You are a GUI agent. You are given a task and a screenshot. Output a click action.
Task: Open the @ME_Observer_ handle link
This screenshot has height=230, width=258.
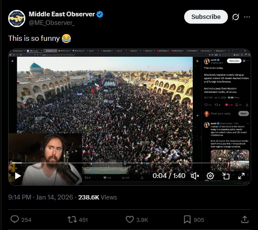coord(52,23)
